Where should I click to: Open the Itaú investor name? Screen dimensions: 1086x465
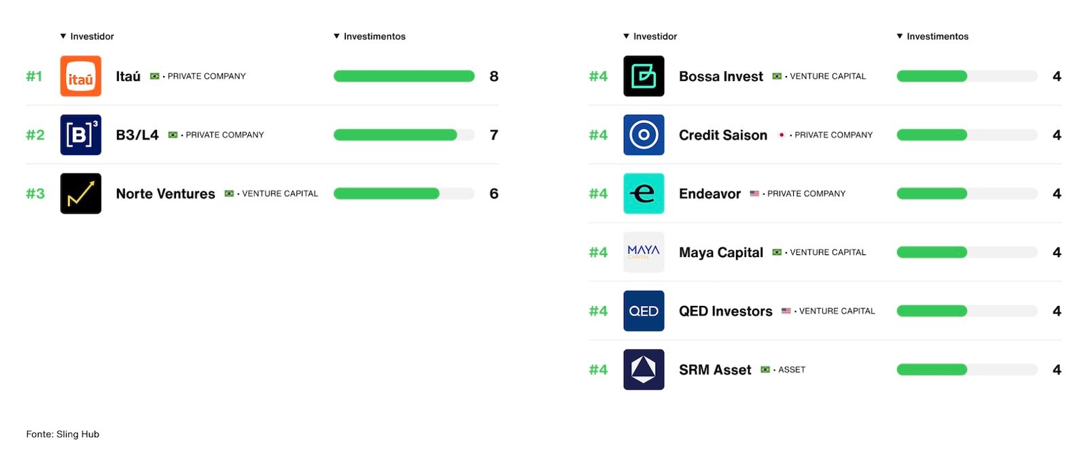[x=128, y=76]
